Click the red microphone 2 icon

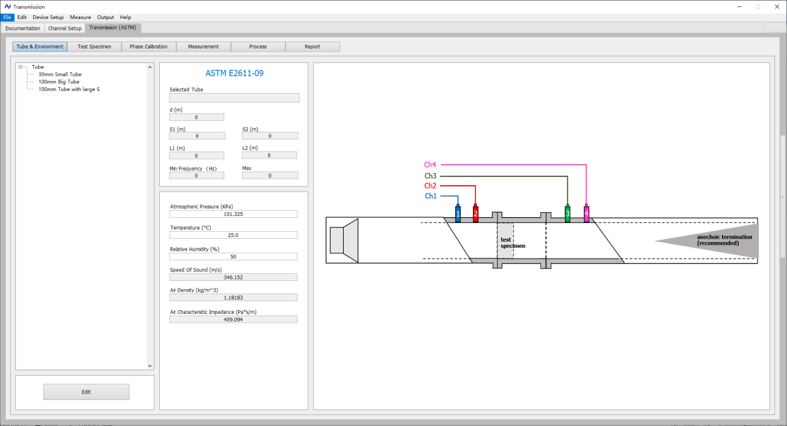point(476,214)
